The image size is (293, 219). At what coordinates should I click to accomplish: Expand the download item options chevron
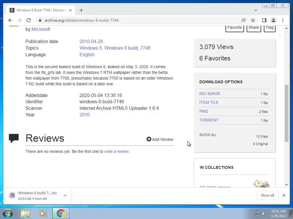click(x=65, y=196)
